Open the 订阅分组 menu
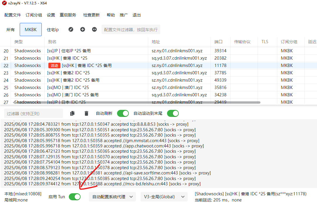317x205 pixels. tap(34, 15)
